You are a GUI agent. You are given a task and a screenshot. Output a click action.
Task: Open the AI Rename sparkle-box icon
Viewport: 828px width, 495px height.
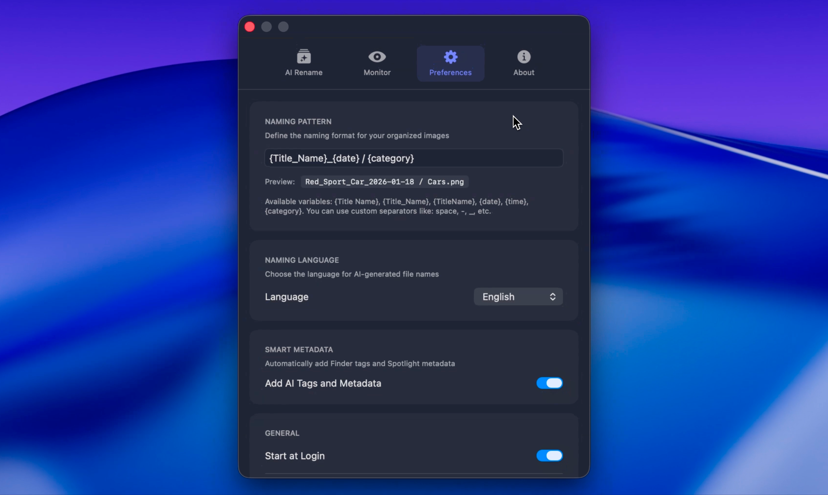coord(303,57)
